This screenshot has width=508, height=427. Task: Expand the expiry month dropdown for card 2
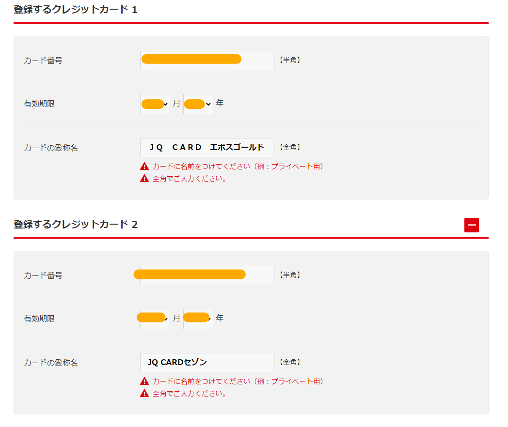[155, 319]
